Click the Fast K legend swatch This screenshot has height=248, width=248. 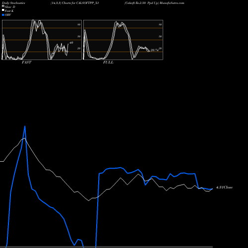(3, 10)
